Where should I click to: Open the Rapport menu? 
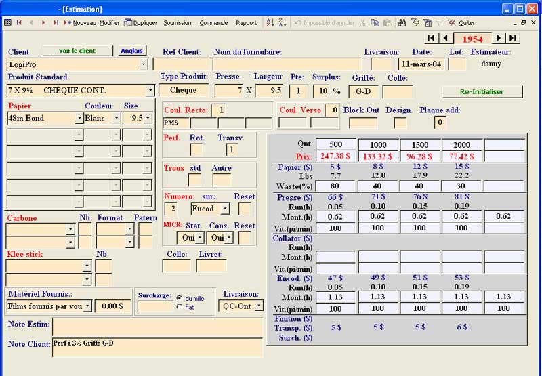point(246,22)
